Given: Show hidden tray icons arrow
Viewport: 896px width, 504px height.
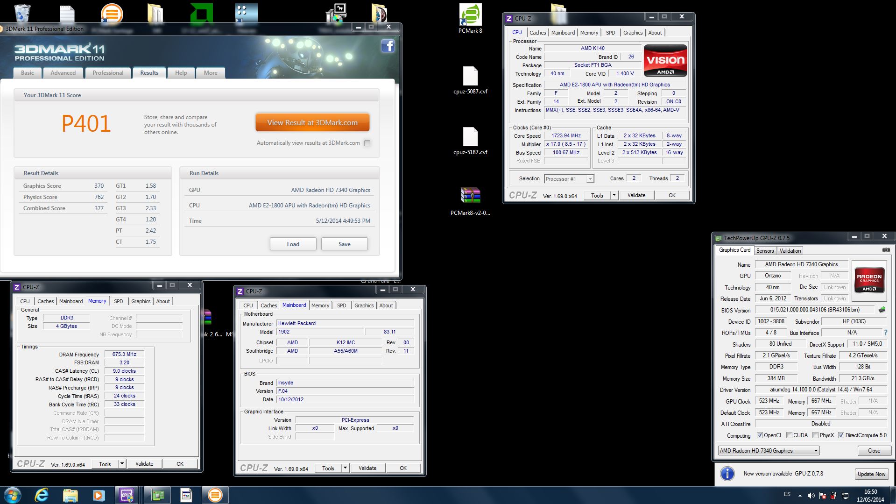Looking at the screenshot, I should coord(800,496).
